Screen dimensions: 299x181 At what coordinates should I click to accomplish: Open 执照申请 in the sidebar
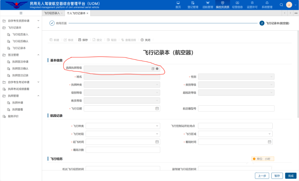[17, 103]
